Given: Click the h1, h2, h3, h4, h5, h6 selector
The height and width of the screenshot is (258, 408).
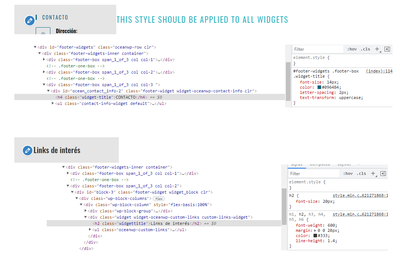Looking at the screenshot, I should 307,217.
